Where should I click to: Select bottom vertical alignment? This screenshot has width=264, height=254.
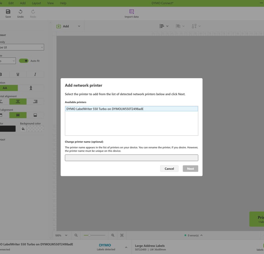(x=35, y=115)
